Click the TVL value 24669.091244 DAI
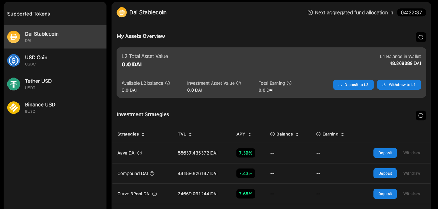Screen dimensions: 438x209 tap(198, 194)
